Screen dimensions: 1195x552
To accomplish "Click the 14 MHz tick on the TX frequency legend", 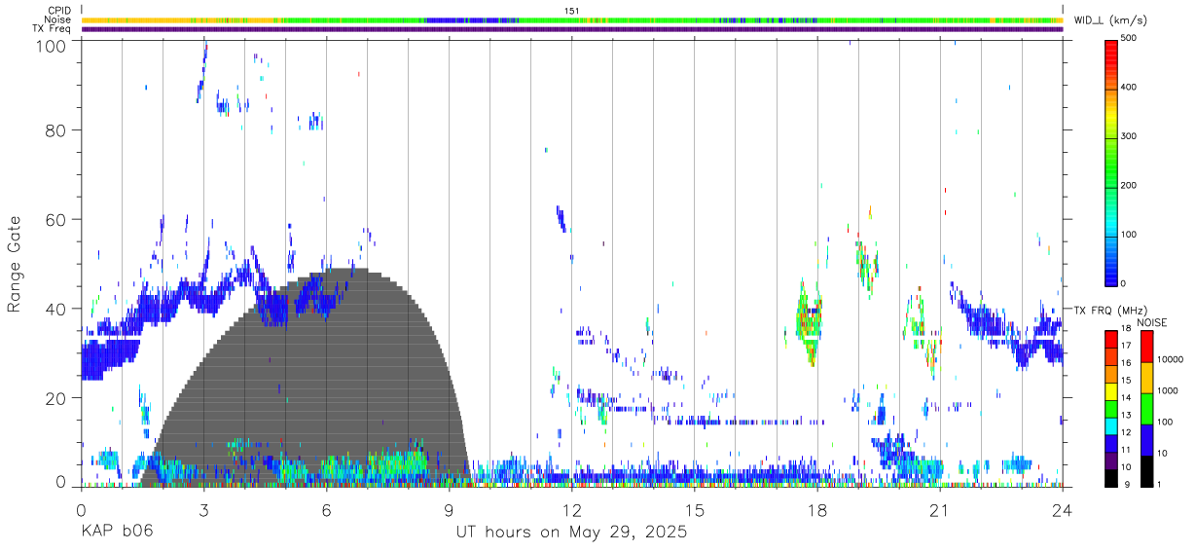I will tap(1126, 398).
